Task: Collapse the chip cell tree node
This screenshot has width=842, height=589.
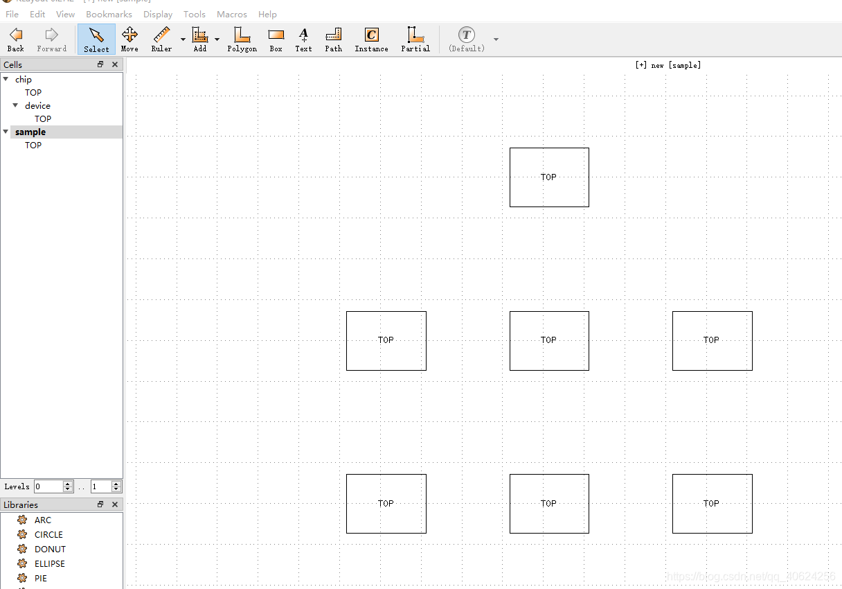Action: pos(6,79)
